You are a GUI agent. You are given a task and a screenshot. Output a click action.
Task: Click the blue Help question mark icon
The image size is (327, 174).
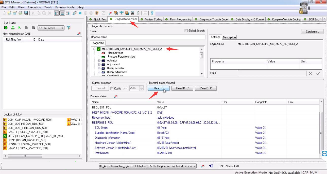[x=152, y=13]
